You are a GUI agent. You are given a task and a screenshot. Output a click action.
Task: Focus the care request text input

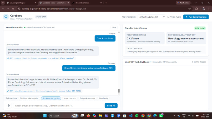point(58,106)
